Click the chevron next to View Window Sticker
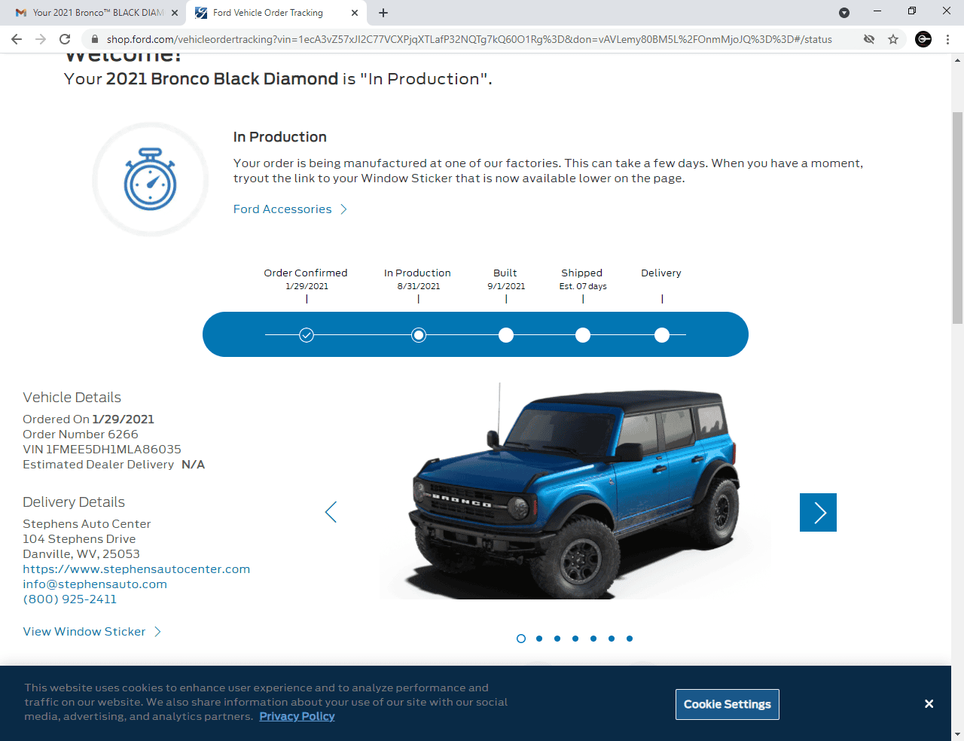 click(x=157, y=632)
